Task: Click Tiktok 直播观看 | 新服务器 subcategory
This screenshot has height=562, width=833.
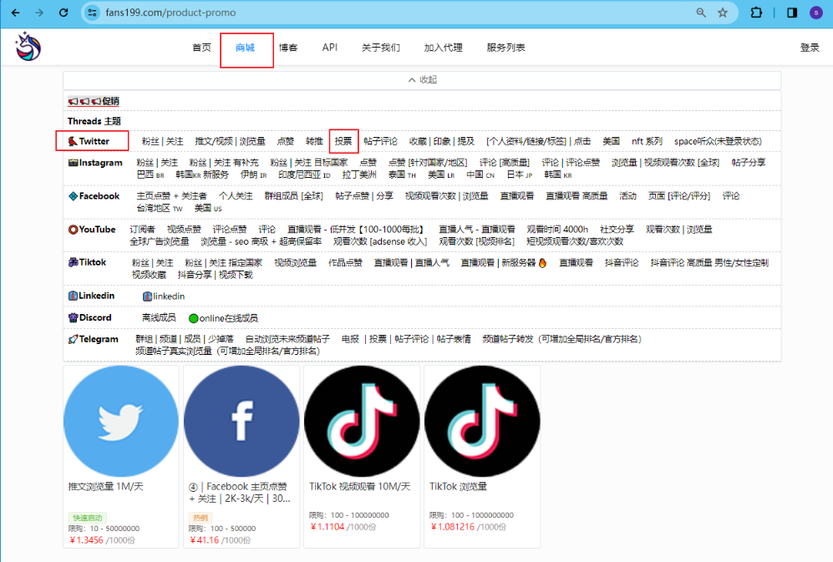Action: (x=503, y=262)
